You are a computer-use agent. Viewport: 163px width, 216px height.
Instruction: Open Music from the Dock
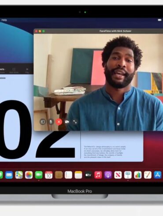(x=98, y=175)
